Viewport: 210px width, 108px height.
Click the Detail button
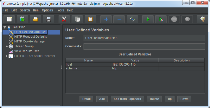tap(86, 99)
